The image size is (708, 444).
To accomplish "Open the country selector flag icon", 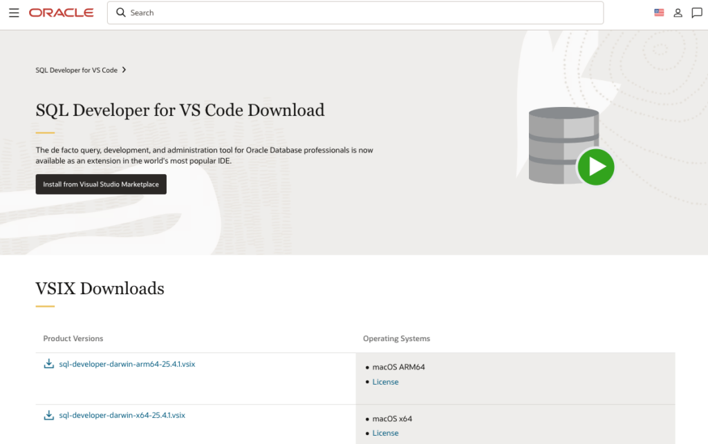I will [659, 12].
